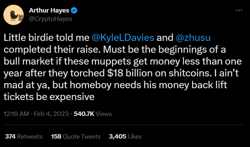Click the pixel cat in the avatar
Screen dimensions: 250x147
[x=21, y=17]
